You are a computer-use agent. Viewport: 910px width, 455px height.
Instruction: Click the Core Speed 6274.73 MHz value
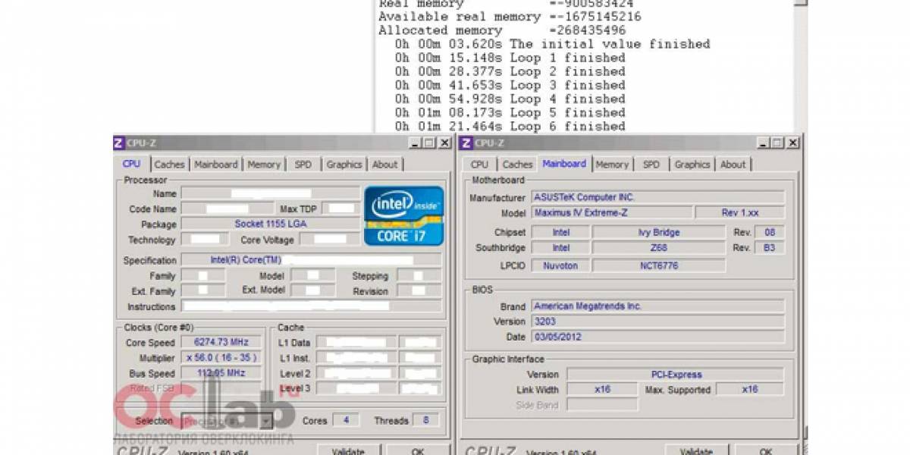221,343
